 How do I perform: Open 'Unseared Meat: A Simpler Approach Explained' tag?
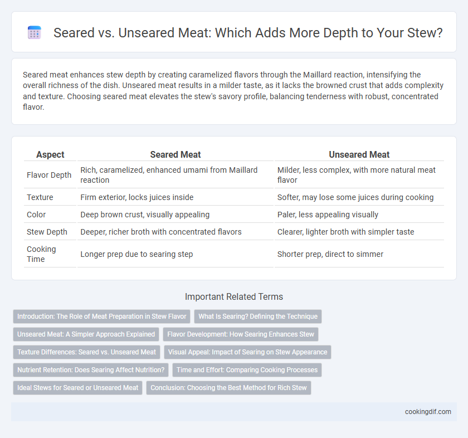click(86, 334)
